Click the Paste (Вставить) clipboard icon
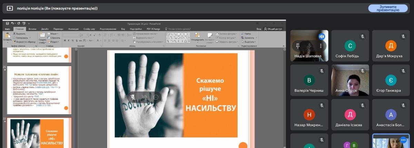414x148 pixels. point(7,36)
